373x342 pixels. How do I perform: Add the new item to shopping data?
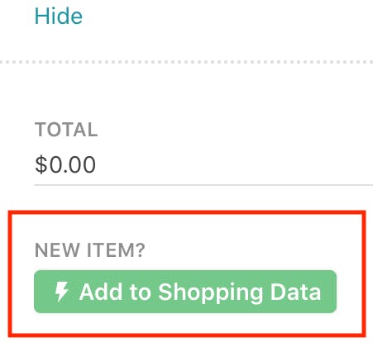(185, 292)
